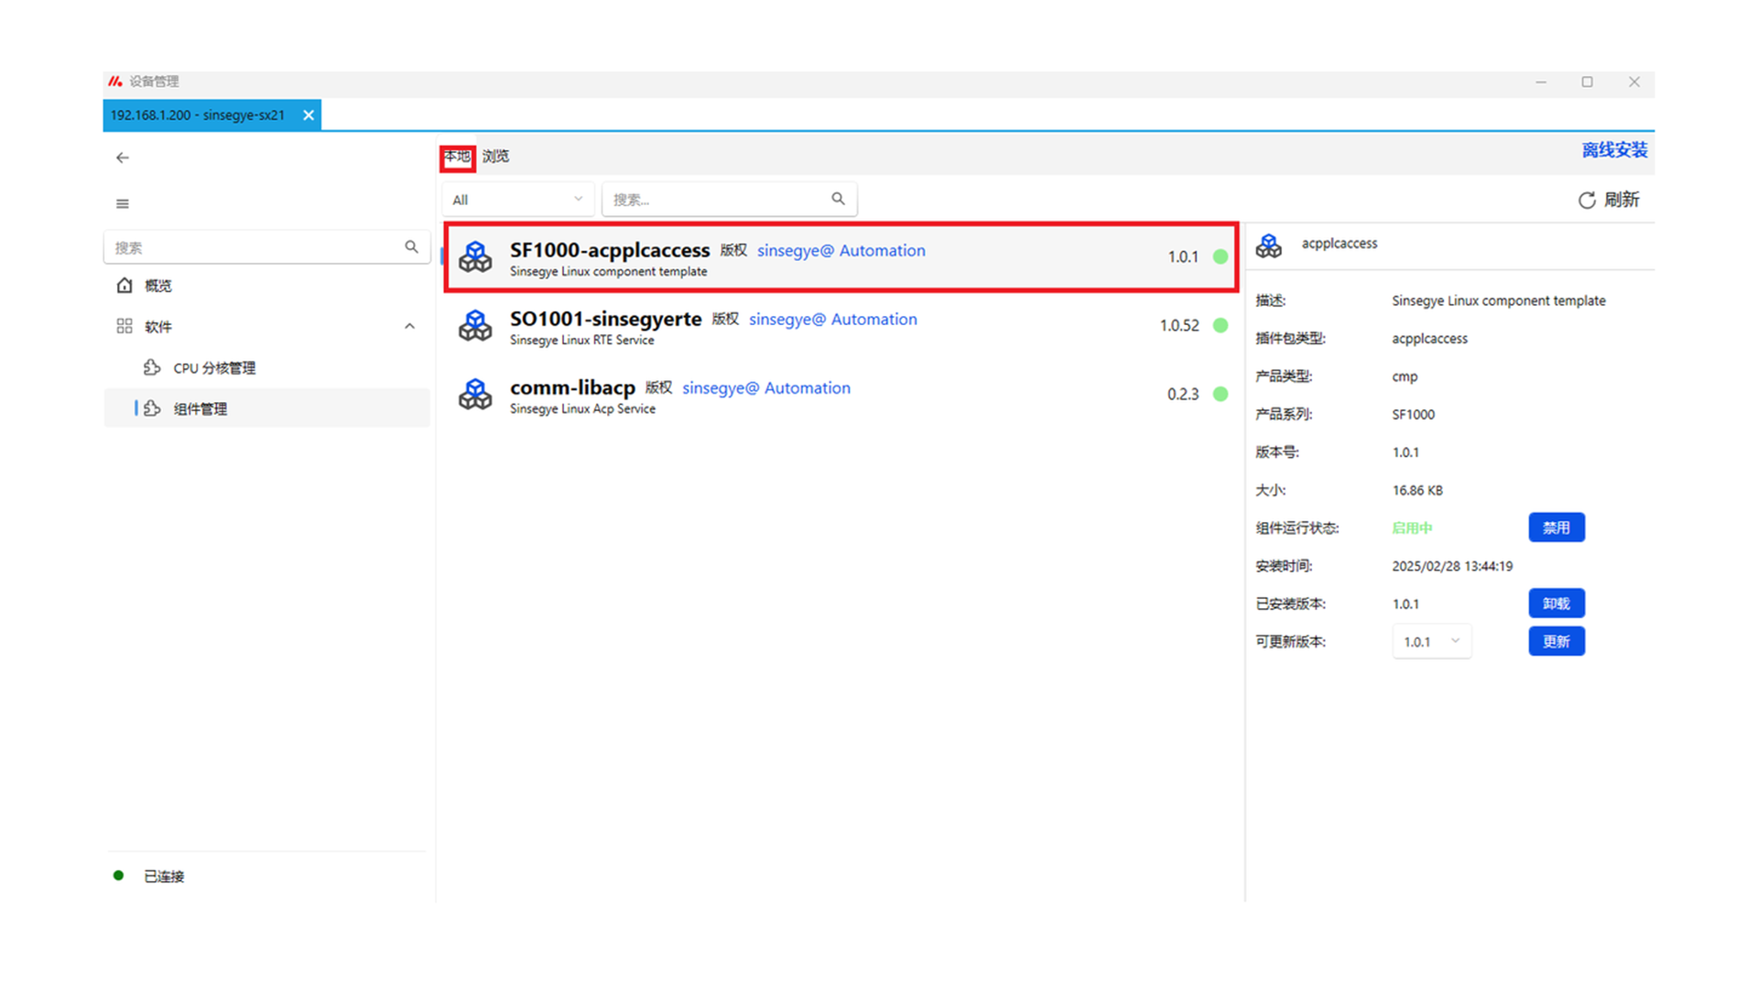Screen dimensions: 1758x989
Task: Click the sidebar search magnifier icon
Action: (411, 247)
